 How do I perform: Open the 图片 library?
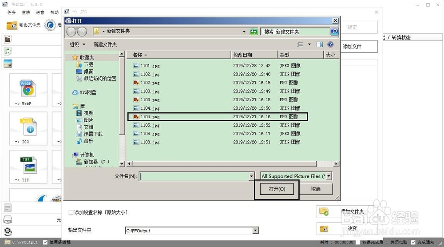click(x=85, y=120)
